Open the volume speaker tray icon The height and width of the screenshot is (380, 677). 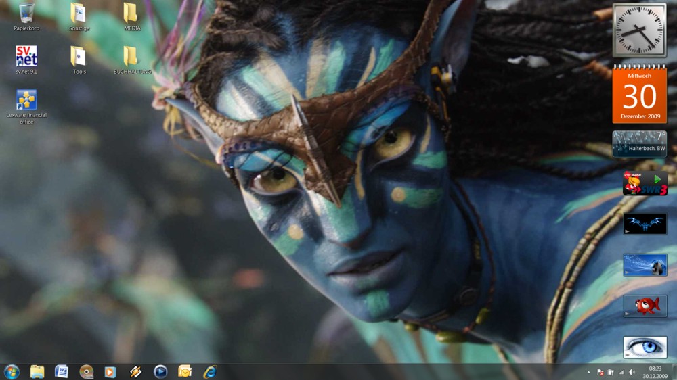click(632, 372)
